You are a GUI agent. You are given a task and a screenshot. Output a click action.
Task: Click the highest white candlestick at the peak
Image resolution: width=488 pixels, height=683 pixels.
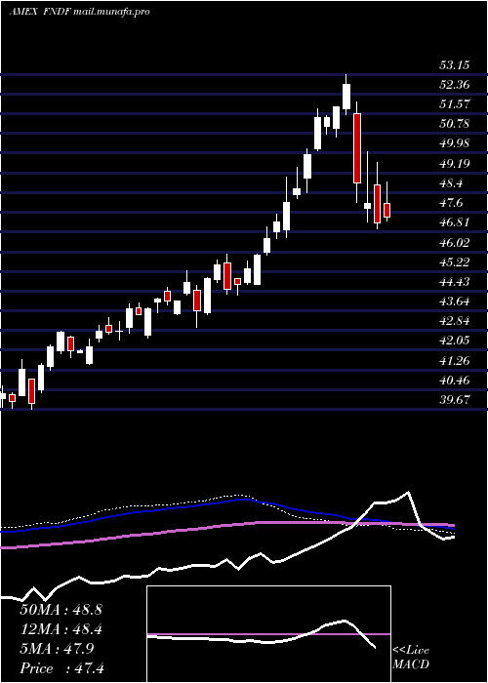346,97
